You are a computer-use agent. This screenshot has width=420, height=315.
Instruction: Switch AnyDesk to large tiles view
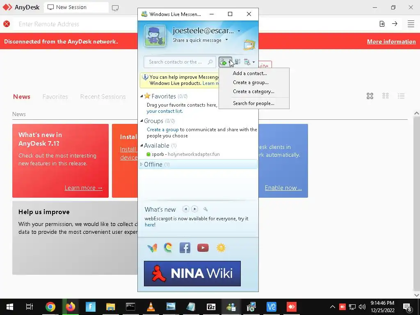370,96
